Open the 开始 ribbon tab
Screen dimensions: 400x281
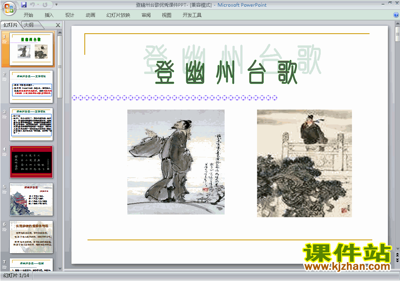(28, 15)
